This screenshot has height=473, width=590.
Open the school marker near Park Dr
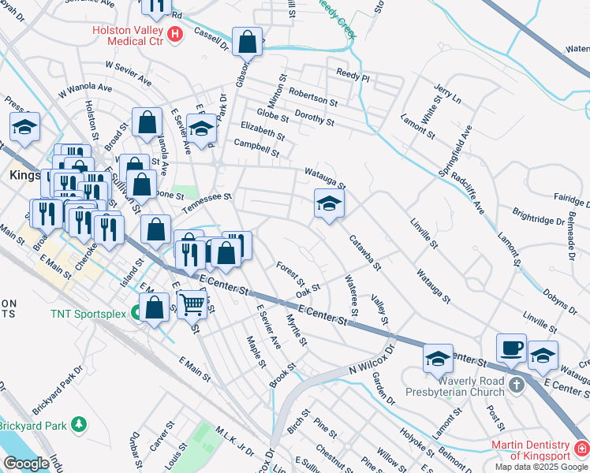[x=201, y=131]
